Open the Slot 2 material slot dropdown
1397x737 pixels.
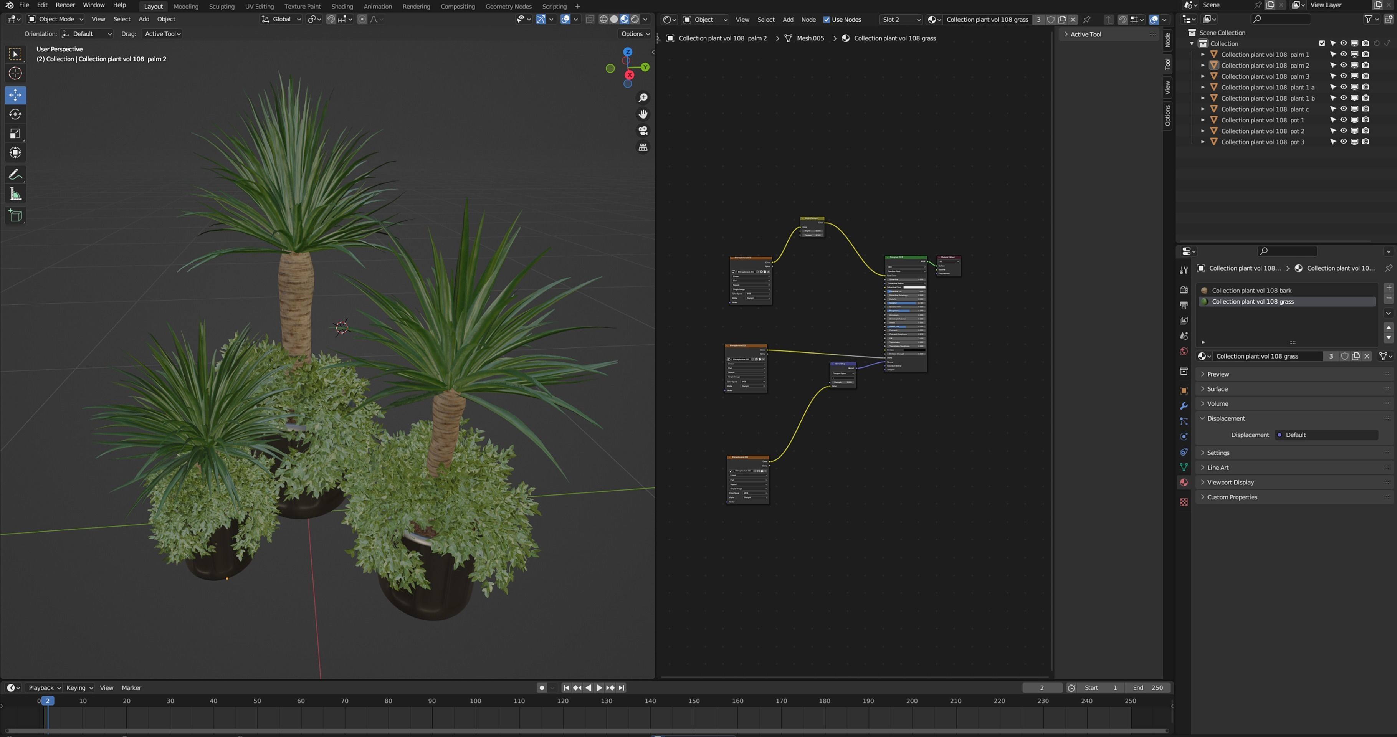[901, 20]
